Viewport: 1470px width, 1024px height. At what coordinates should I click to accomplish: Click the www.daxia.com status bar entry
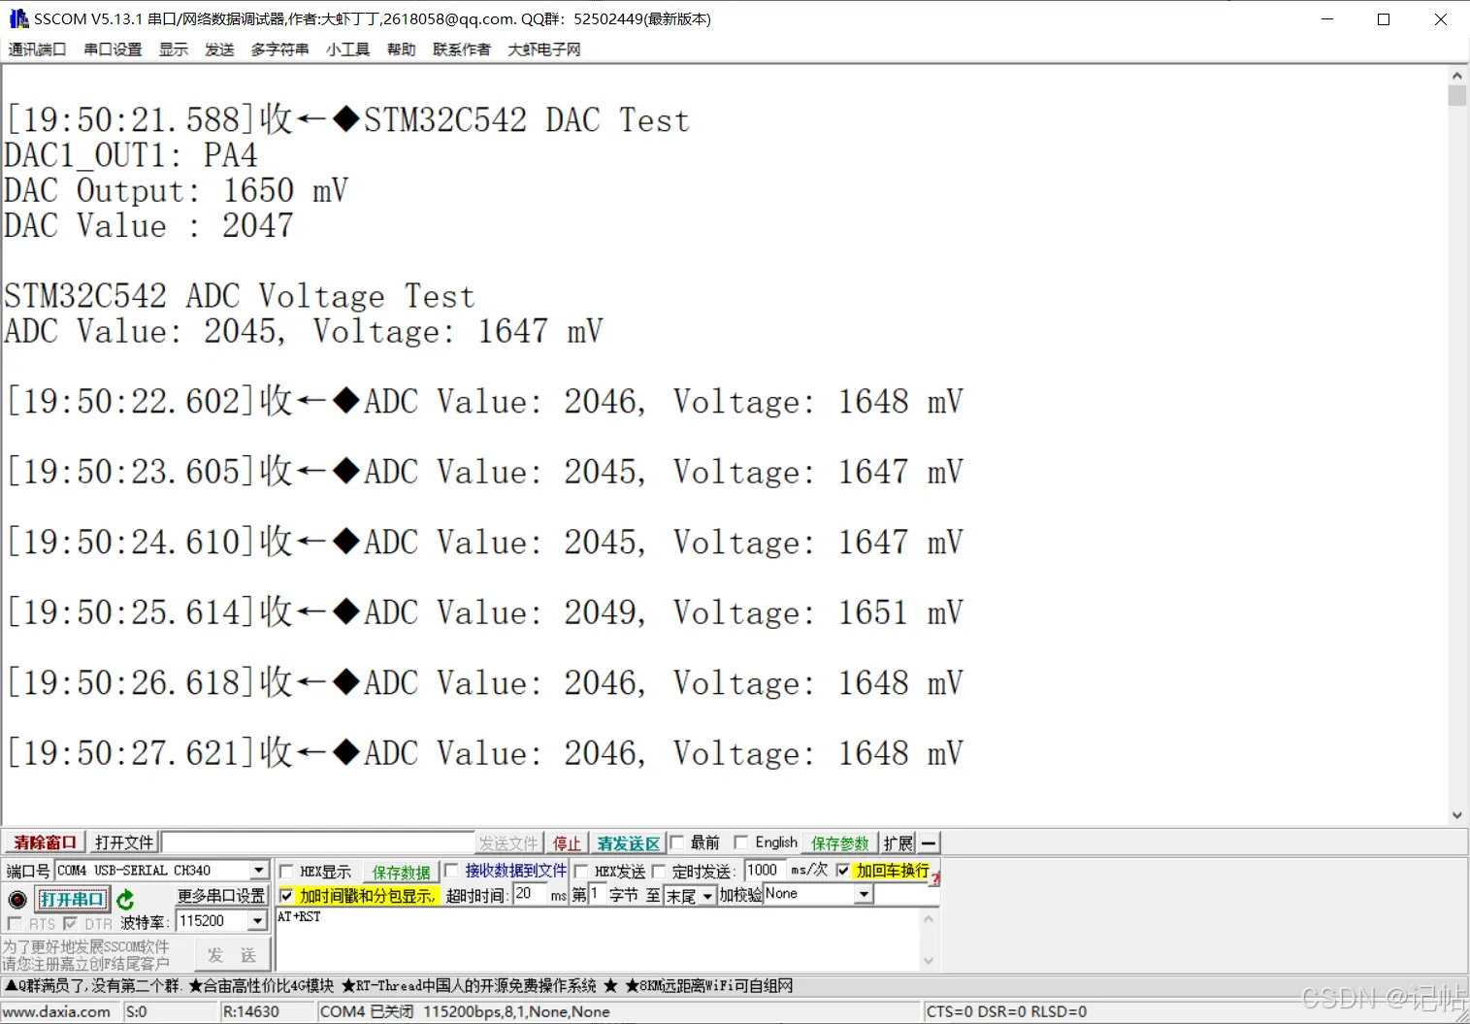coord(56,1011)
